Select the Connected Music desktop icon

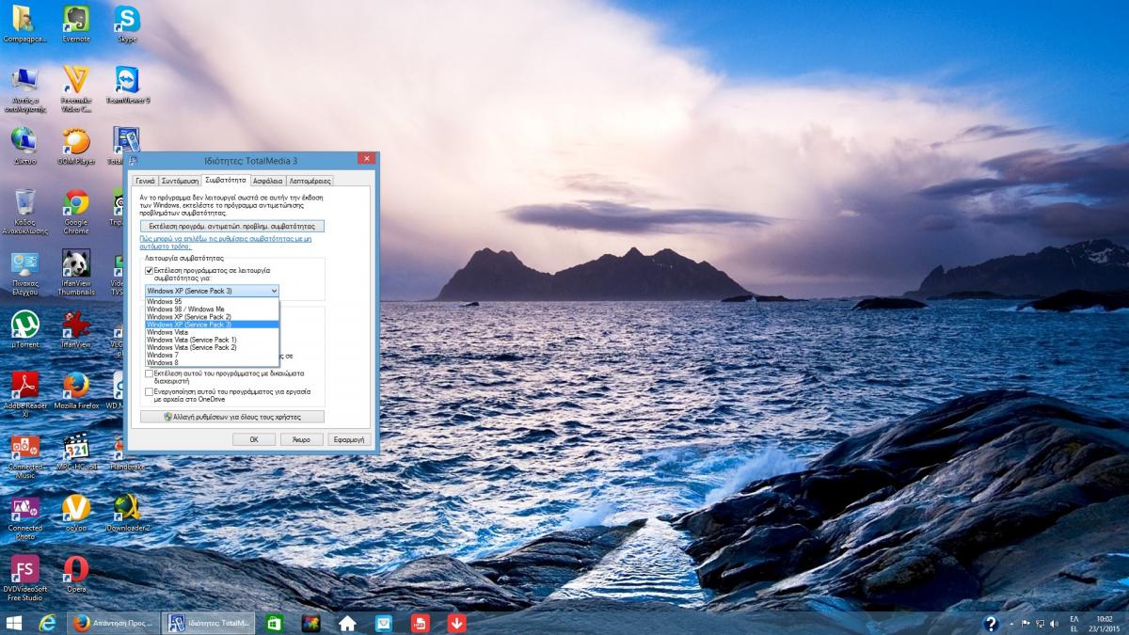click(x=24, y=455)
